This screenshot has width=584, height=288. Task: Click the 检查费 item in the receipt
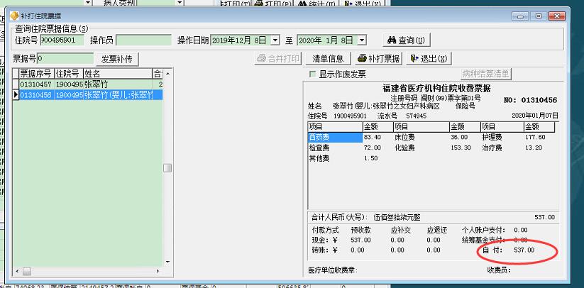[319, 148]
